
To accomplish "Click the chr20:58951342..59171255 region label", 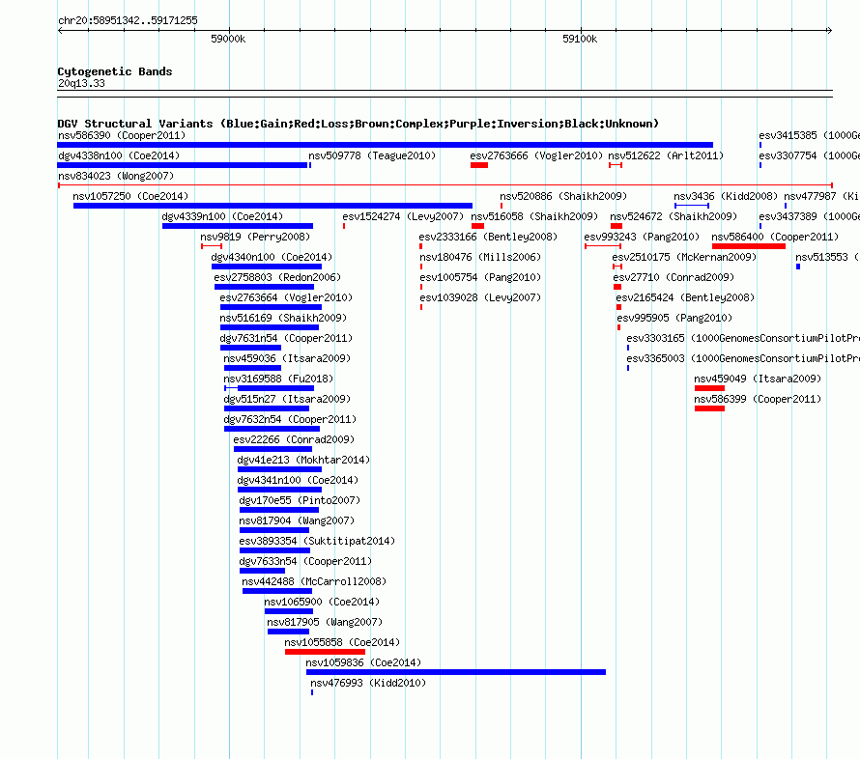I will coord(128,20).
